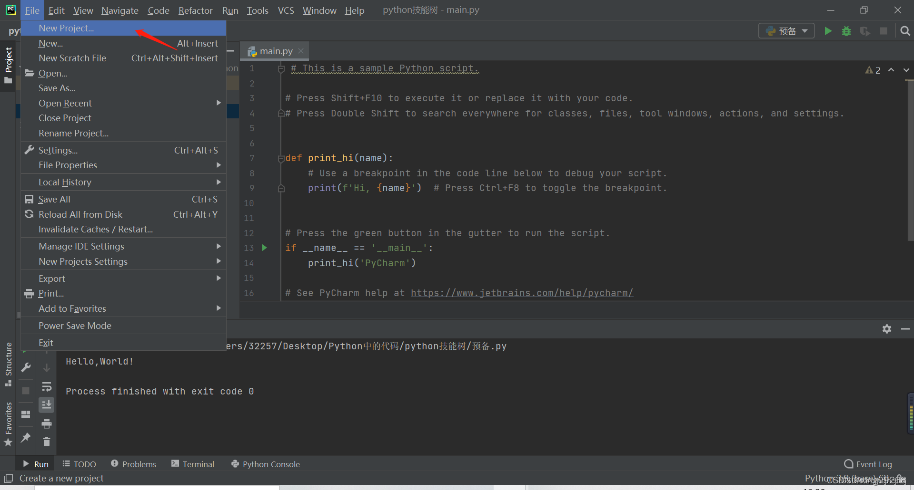The width and height of the screenshot is (914, 490).
Task: Pin the run tab with pin icon
Action: pos(26,438)
